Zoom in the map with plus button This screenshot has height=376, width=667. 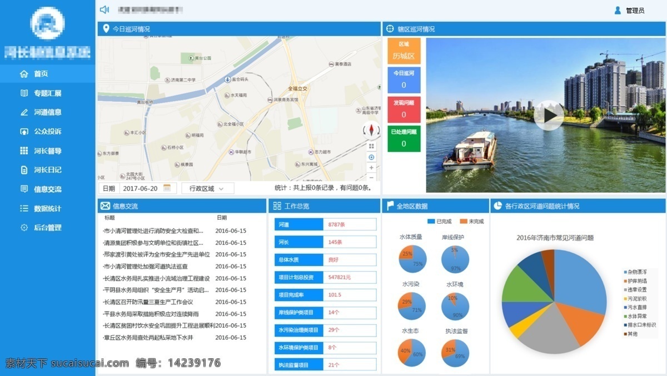coord(371,168)
